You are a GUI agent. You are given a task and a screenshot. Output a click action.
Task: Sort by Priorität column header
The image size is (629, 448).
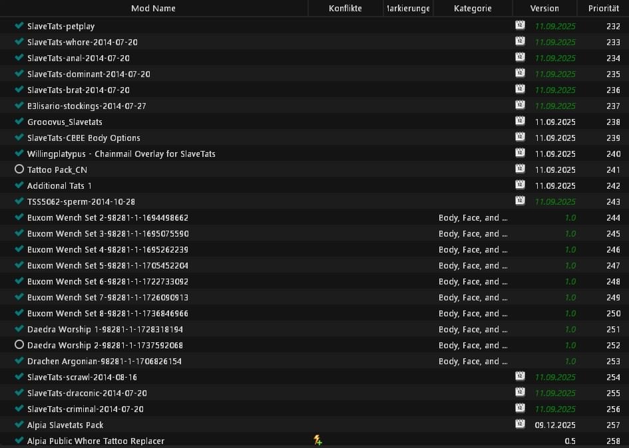(x=603, y=8)
